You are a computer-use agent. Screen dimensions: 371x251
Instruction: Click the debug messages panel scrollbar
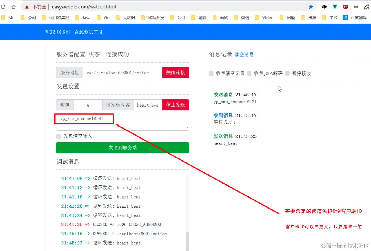187,241
